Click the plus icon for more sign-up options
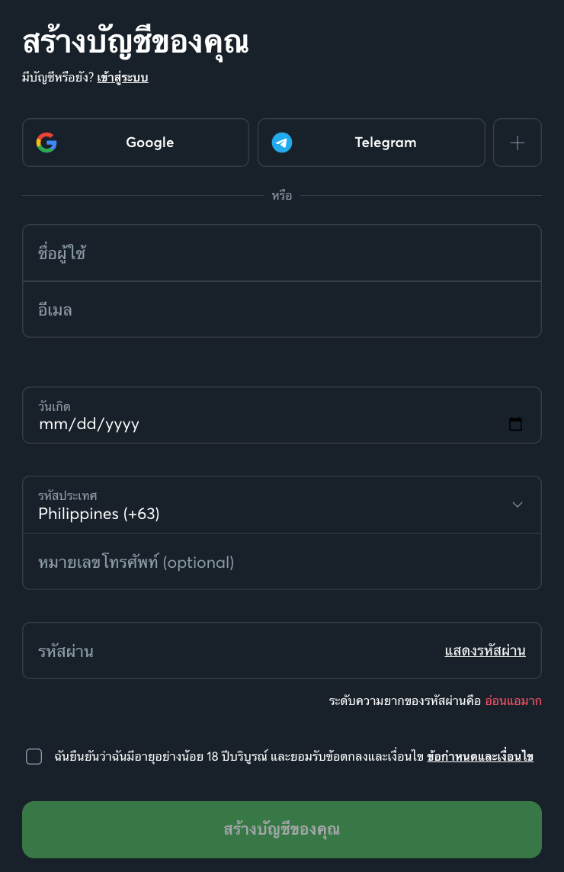 pos(518,143)
